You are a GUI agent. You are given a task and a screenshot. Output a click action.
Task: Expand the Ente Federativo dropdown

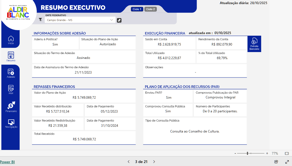pos(111,20)
